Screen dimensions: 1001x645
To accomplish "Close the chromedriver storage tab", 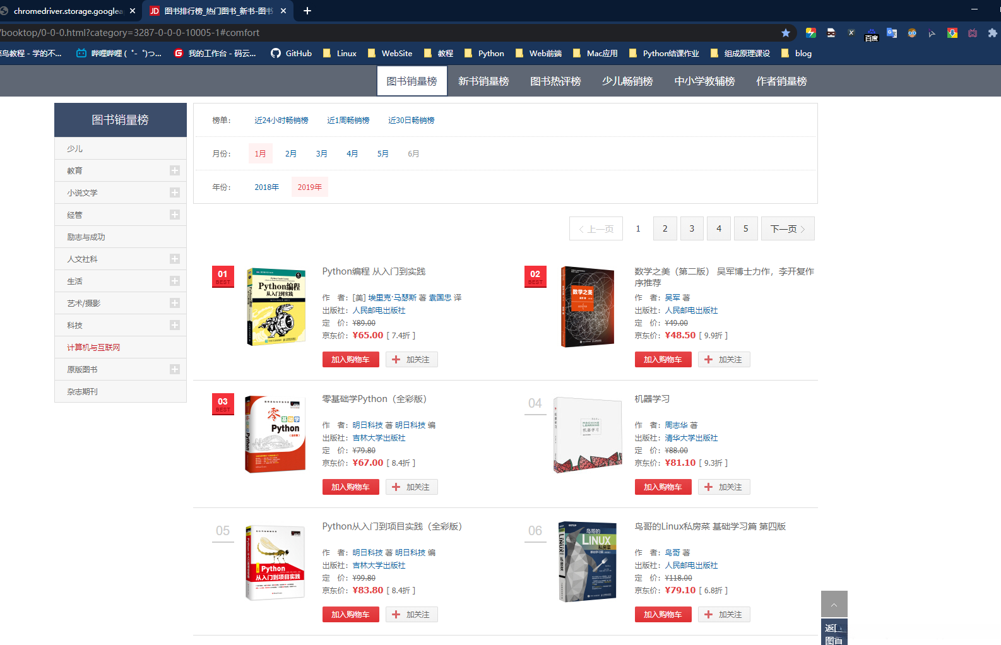I will pos(133,11).
